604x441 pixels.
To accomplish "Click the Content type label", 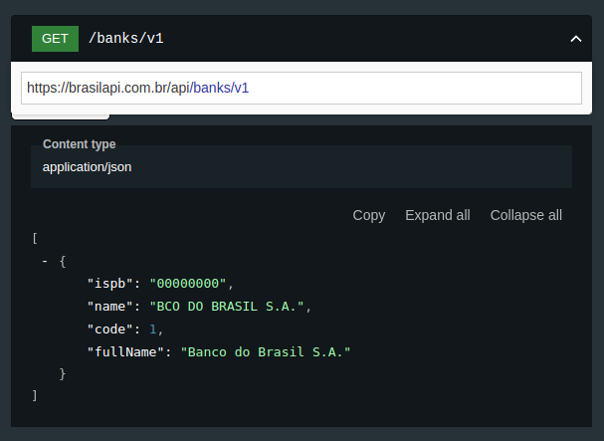I will pos(80,144).
